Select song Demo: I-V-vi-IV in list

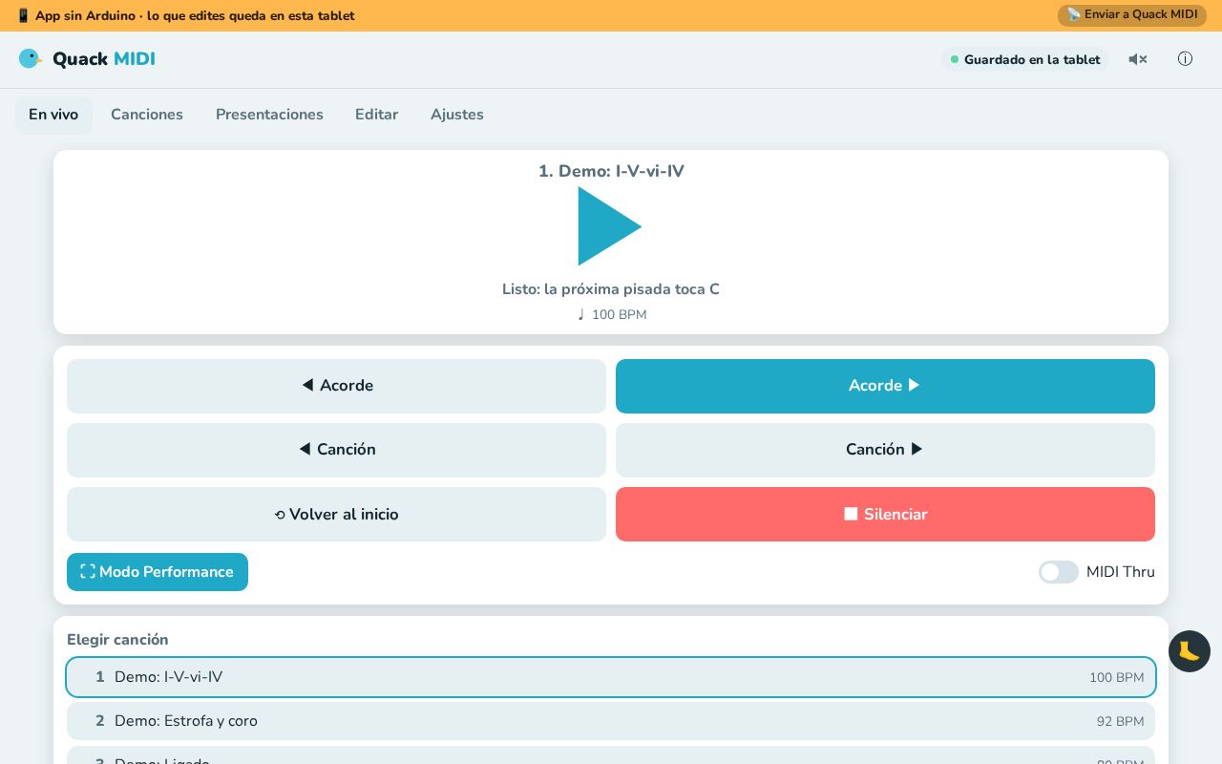pos(611,677)
